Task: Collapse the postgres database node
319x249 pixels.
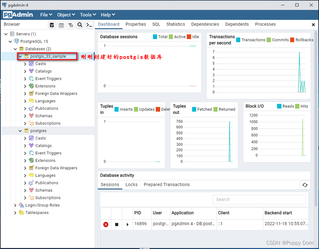Action: (20, 131)
